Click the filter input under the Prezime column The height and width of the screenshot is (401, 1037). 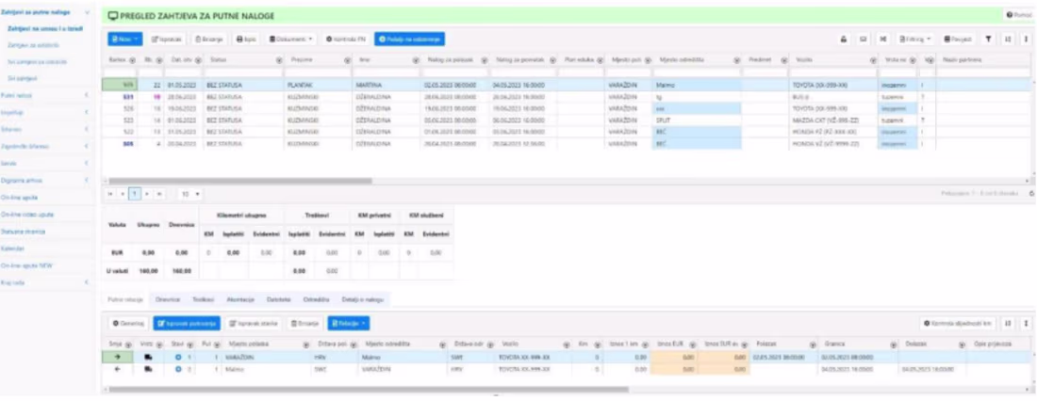(320, 72)
